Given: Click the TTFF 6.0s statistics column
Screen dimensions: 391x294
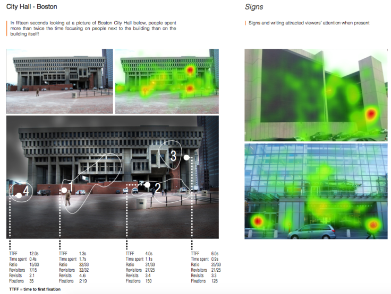Looking at the screenshot, I should pos(203,268).
